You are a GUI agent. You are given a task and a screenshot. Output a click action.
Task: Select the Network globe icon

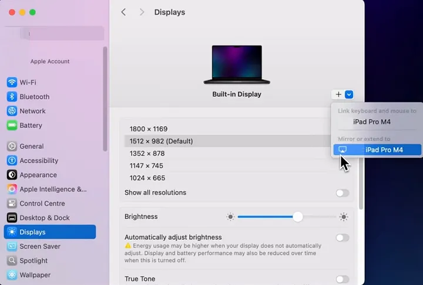coord(12,111)
